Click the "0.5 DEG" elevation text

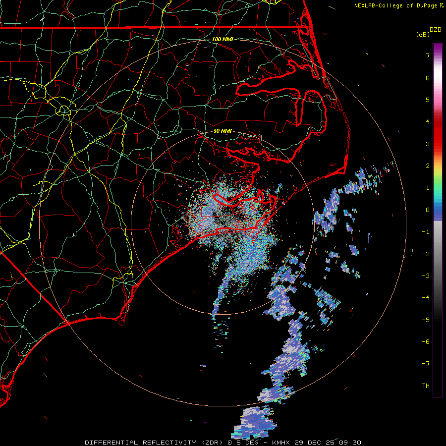pos(243,443)
